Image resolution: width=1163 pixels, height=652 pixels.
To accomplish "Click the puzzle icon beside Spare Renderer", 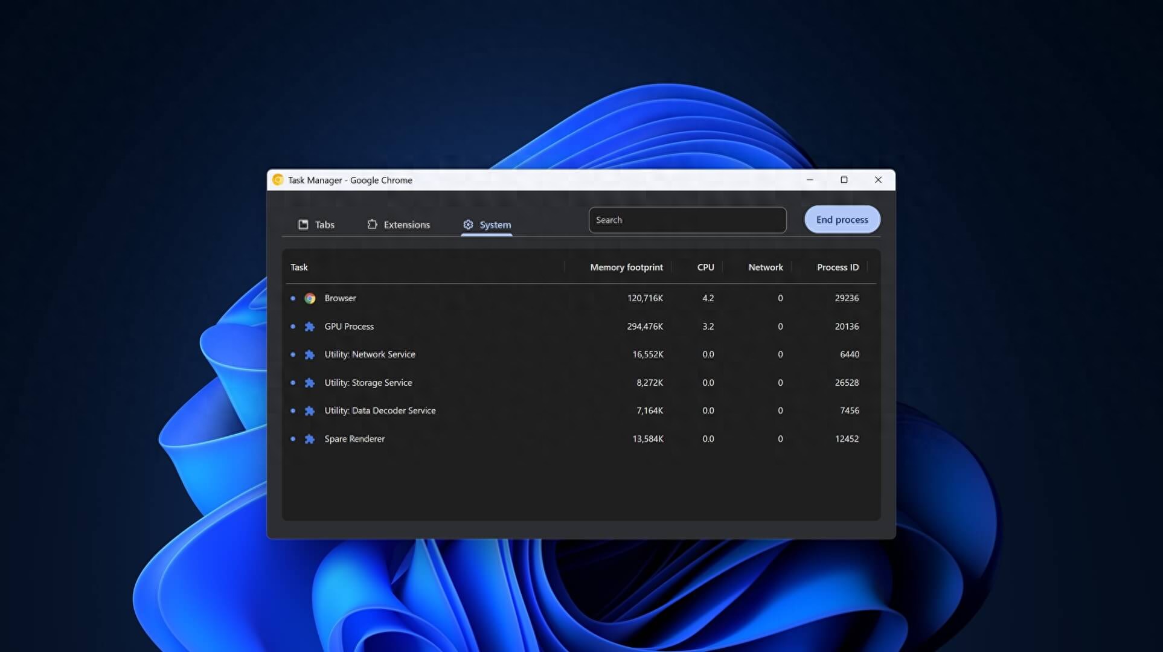I will point(310,439).
